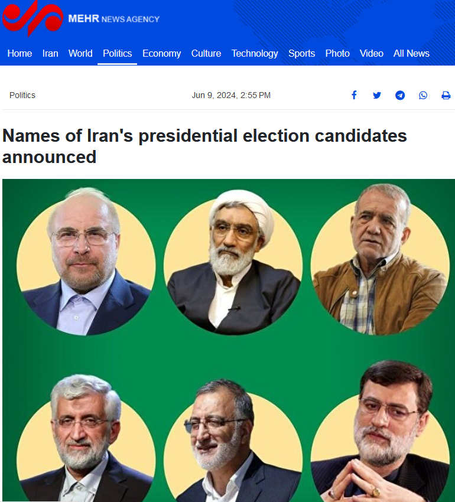This screenshot has width=455, height=502.
Task: Open the Video section
Action: tap(372, 53)
